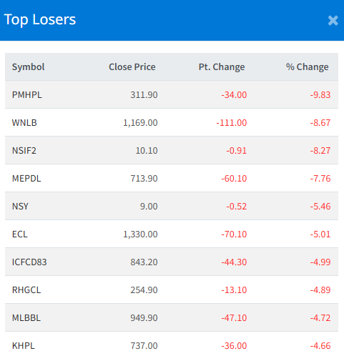
Task: Open the NSIF2 symbol entry
Action: [x=24, y=151]
